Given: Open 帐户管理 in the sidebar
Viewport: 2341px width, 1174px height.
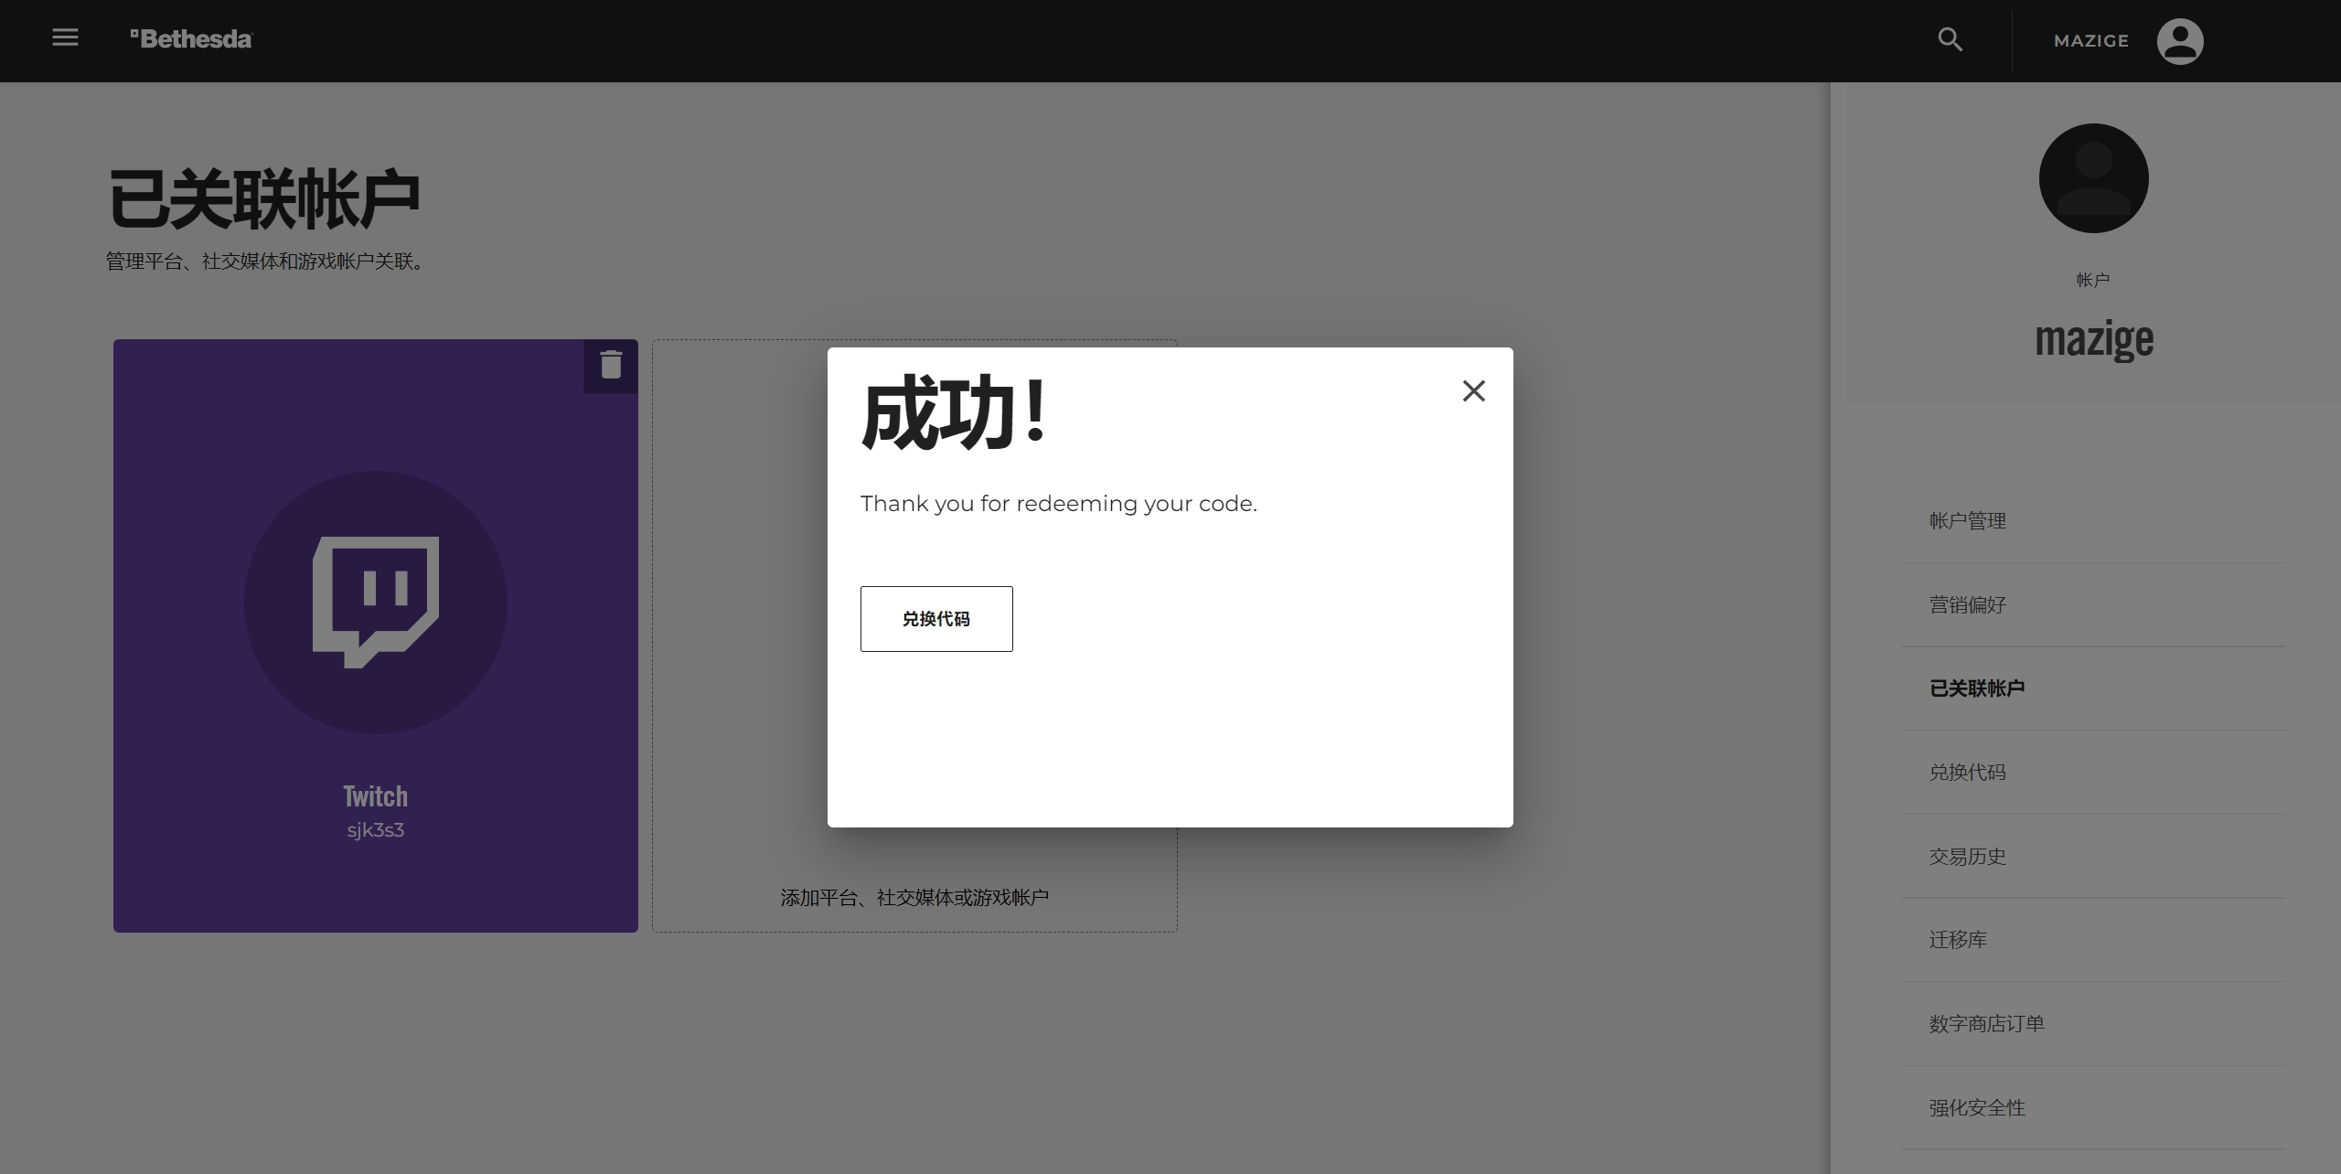Looking at the screenshot, I should (1968, 521).
